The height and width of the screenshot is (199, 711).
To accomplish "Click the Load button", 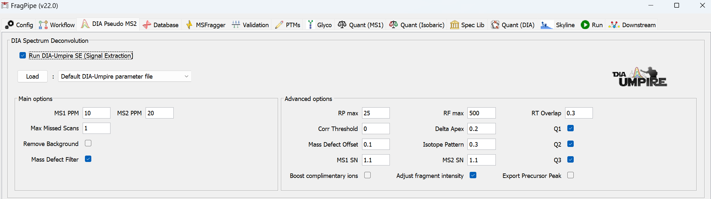I will [x=33, y=76].
